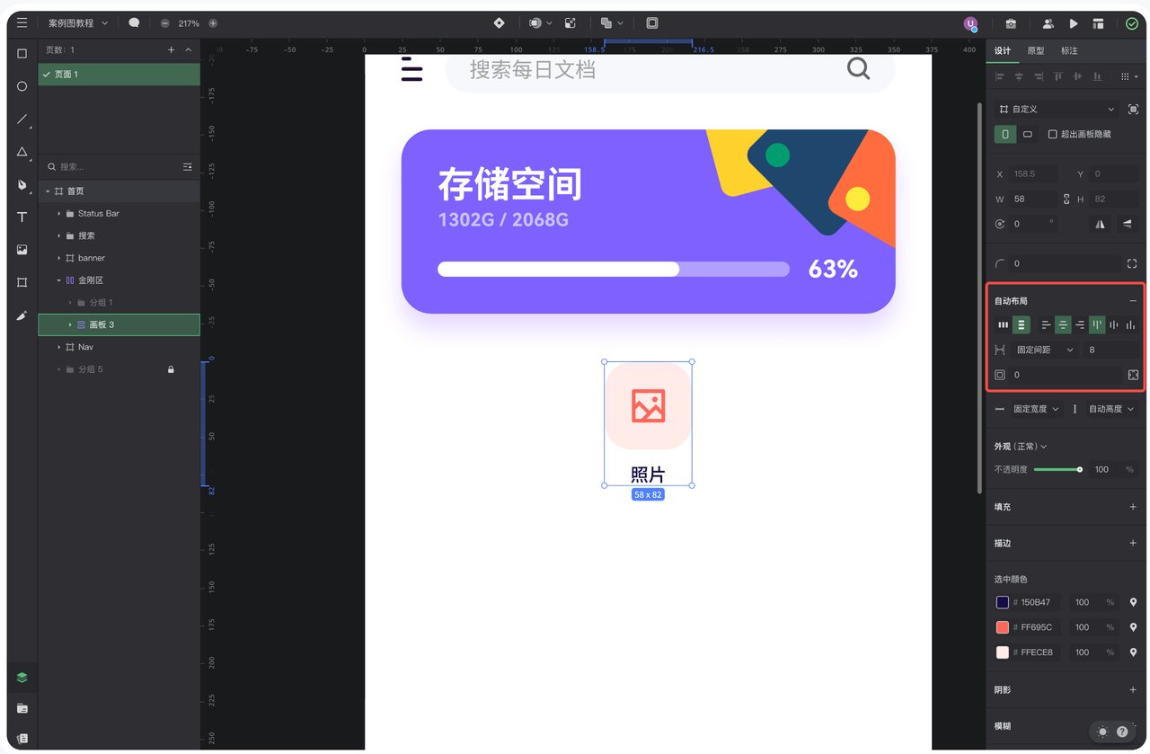This screenshot has width=1150, height=754.
Task: Add a new page with plus button
Action: (x=172, y=50)
